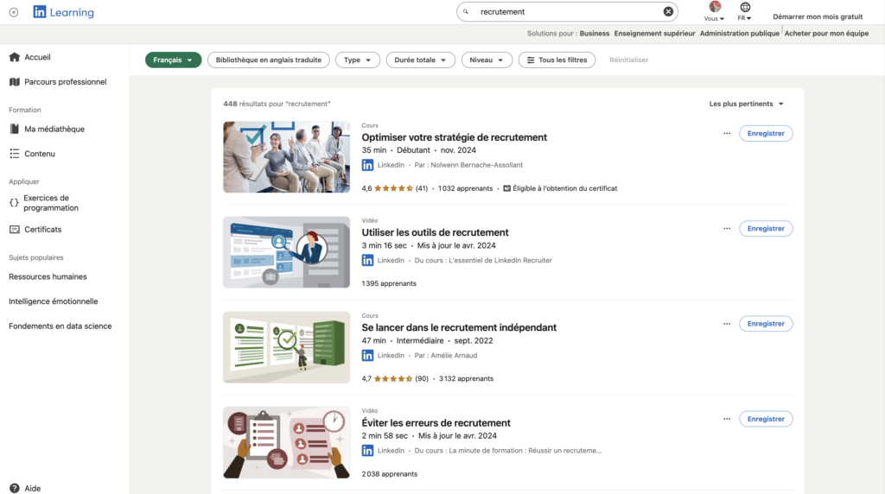Viewport: 885px width, 494px height.
Task: Open Fondements en data science topic
Action: click(60, 326)
